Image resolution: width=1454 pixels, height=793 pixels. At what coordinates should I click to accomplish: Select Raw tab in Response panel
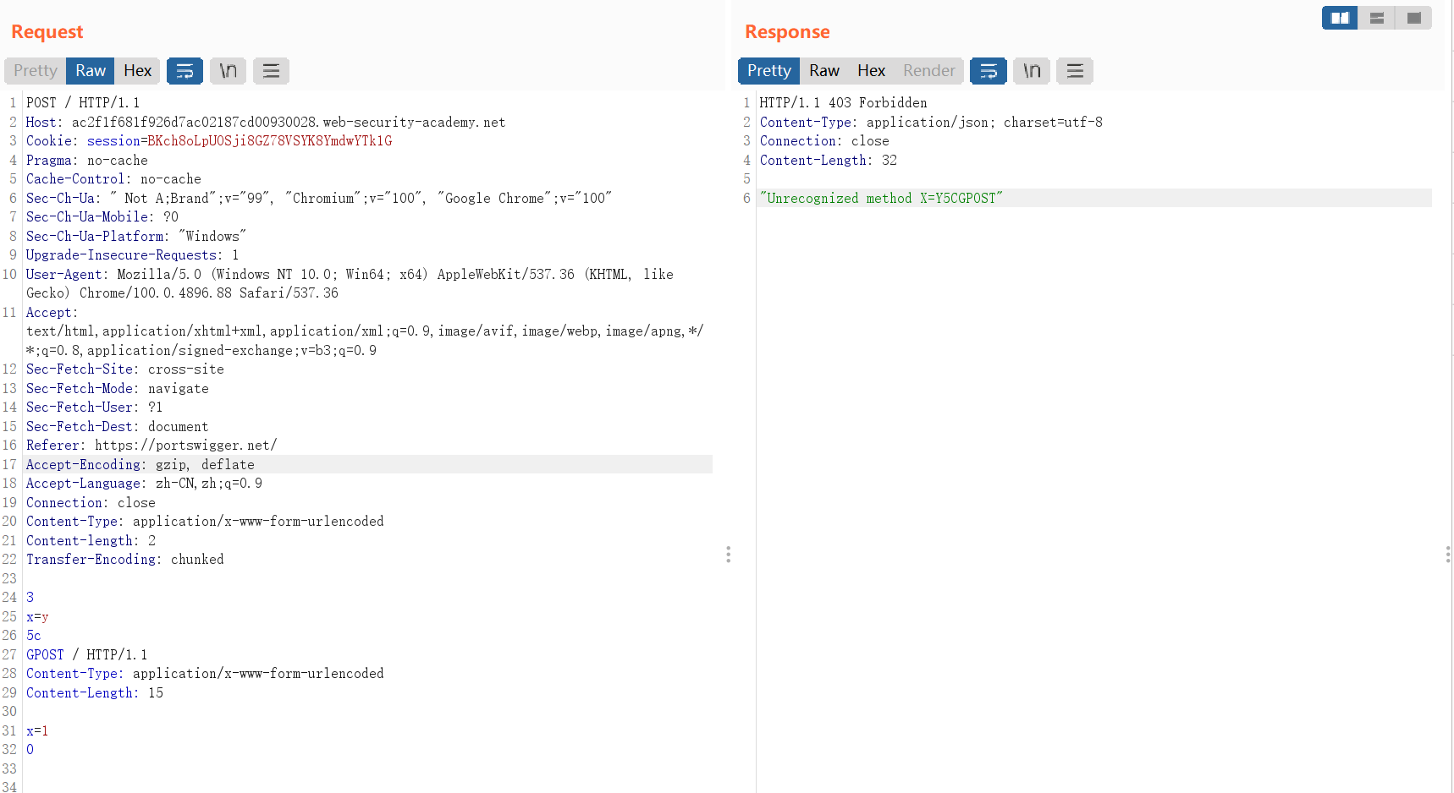[x=824, y=71]
